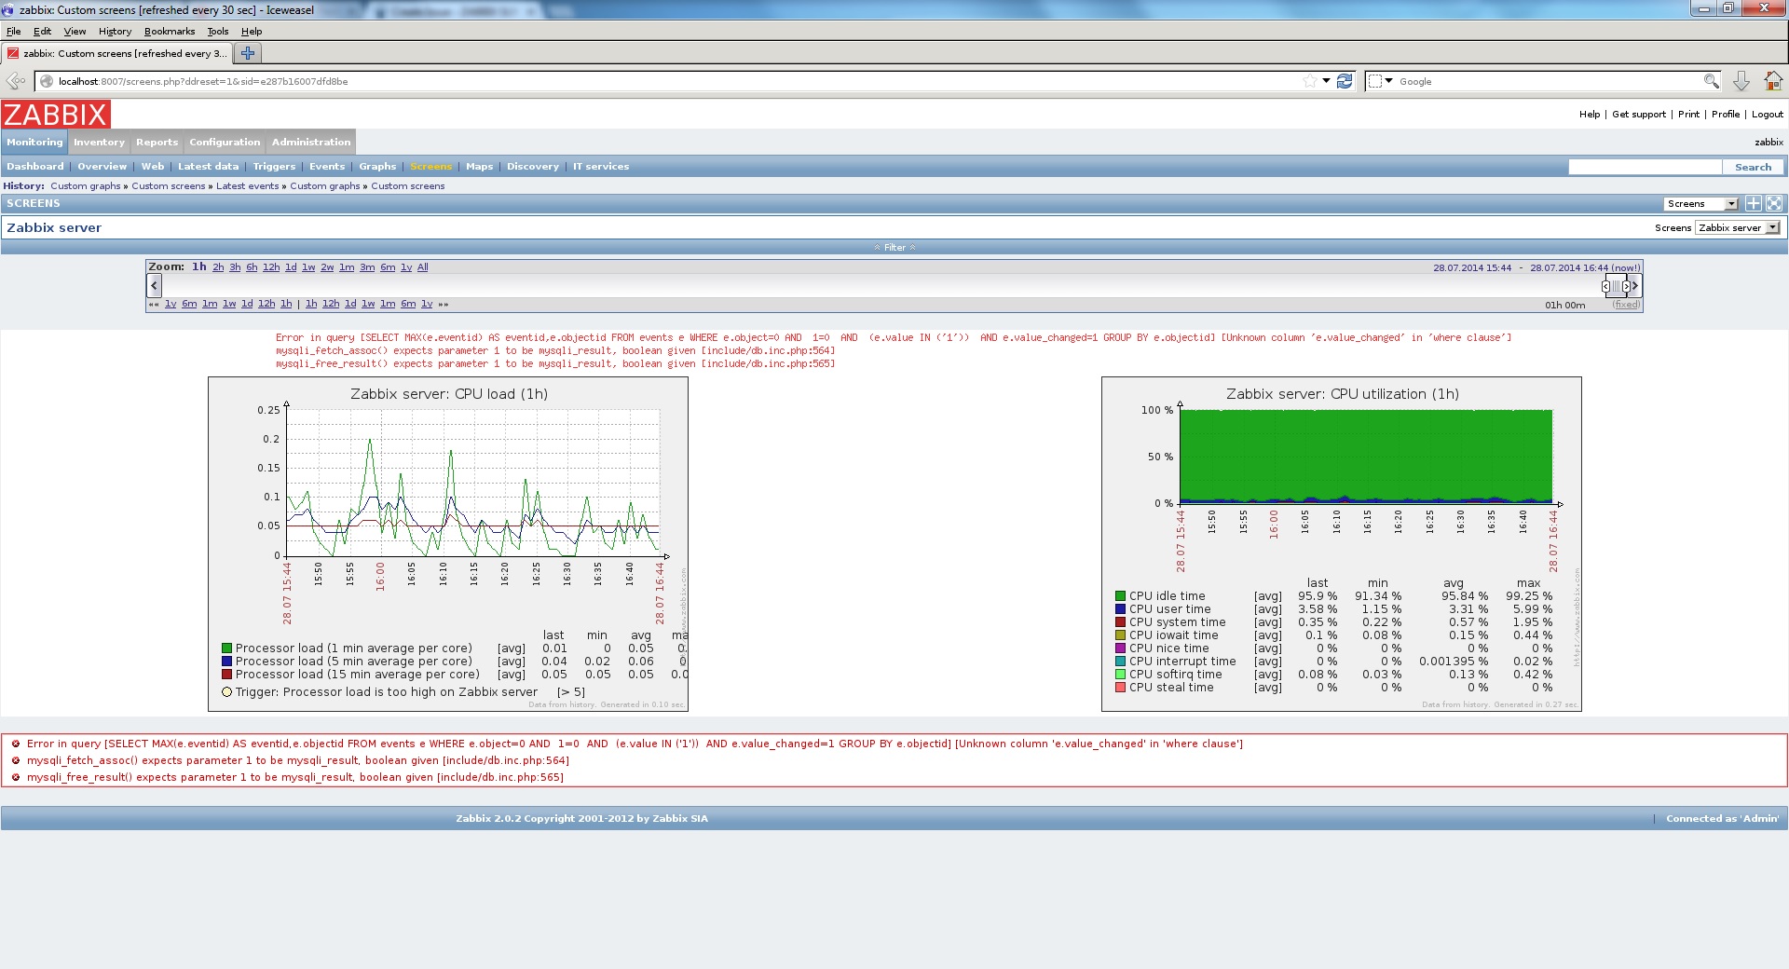Screen dimensions: 1789x969
Task: Switch to the Administration tab
Action: point(311,142)
